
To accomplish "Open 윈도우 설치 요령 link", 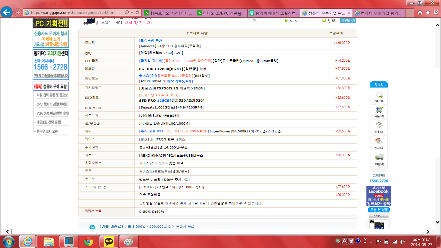I will click(48, 131).
